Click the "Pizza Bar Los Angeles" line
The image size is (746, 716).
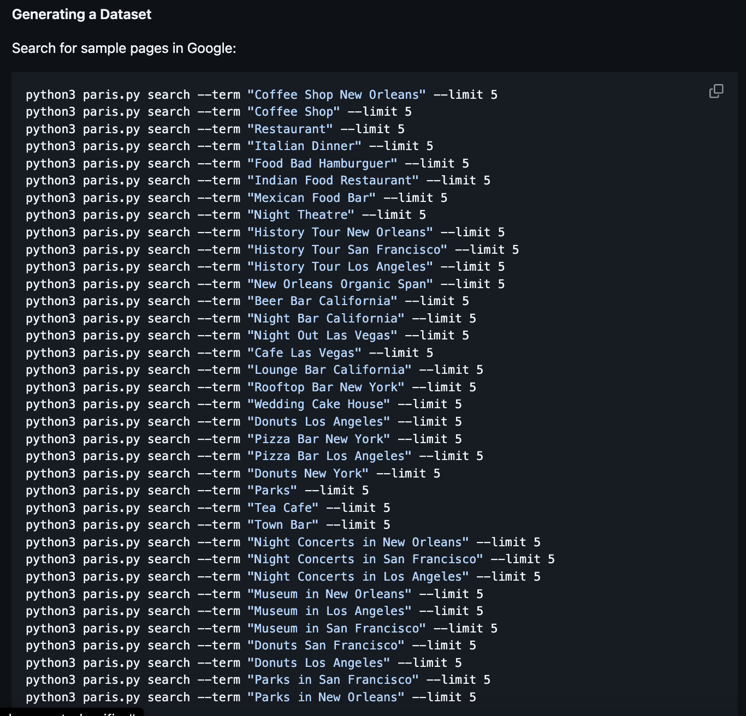coord(254,456)
